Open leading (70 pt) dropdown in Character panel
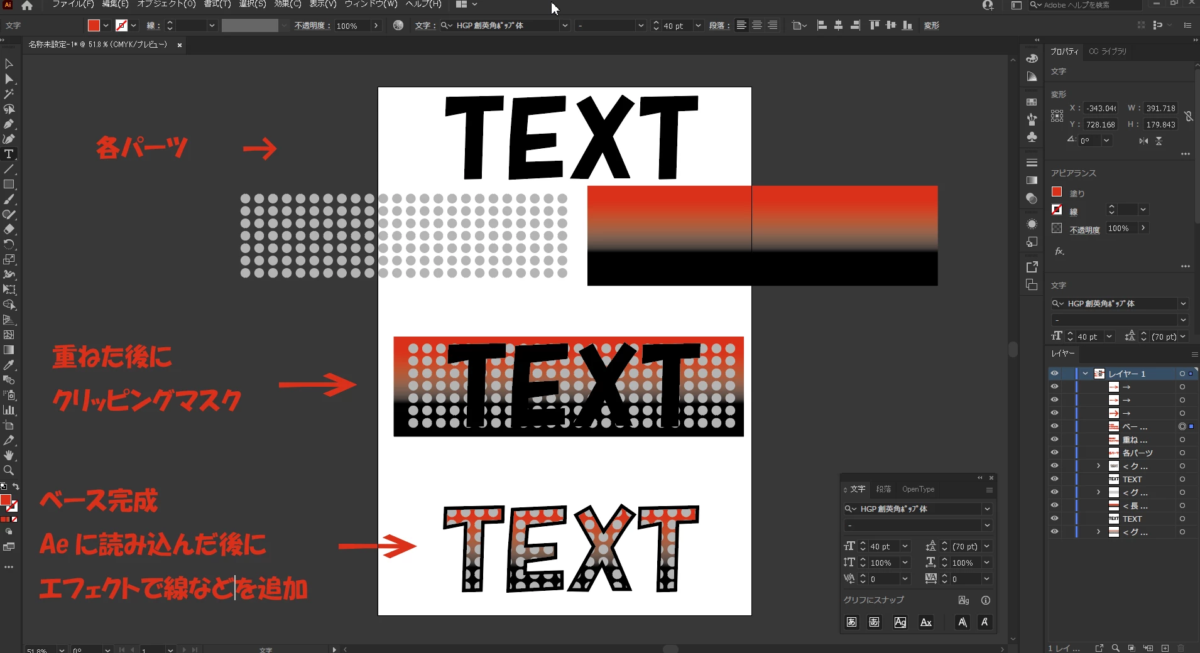 click(x=987, y=547)
